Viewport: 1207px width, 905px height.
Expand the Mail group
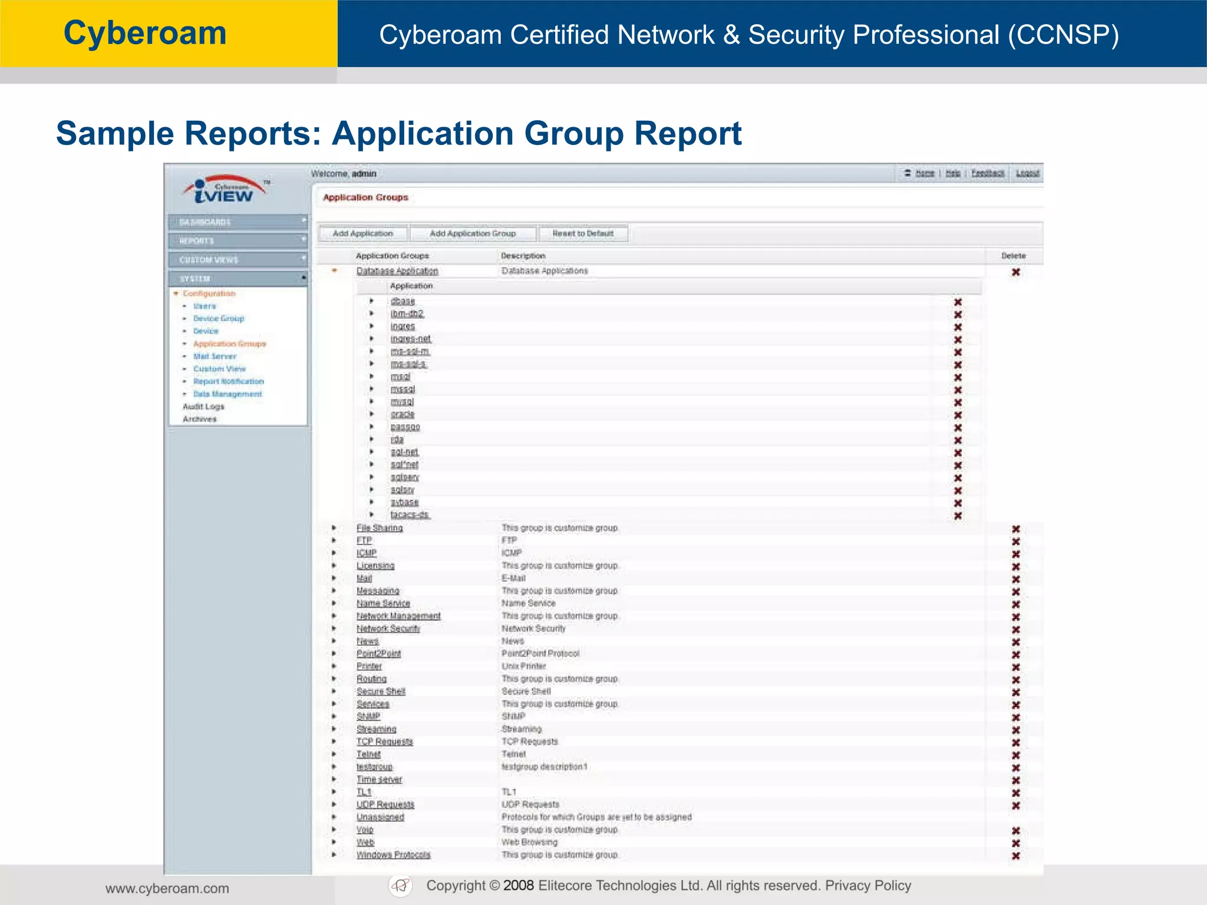pyautogui.click(x=334, y=578)
